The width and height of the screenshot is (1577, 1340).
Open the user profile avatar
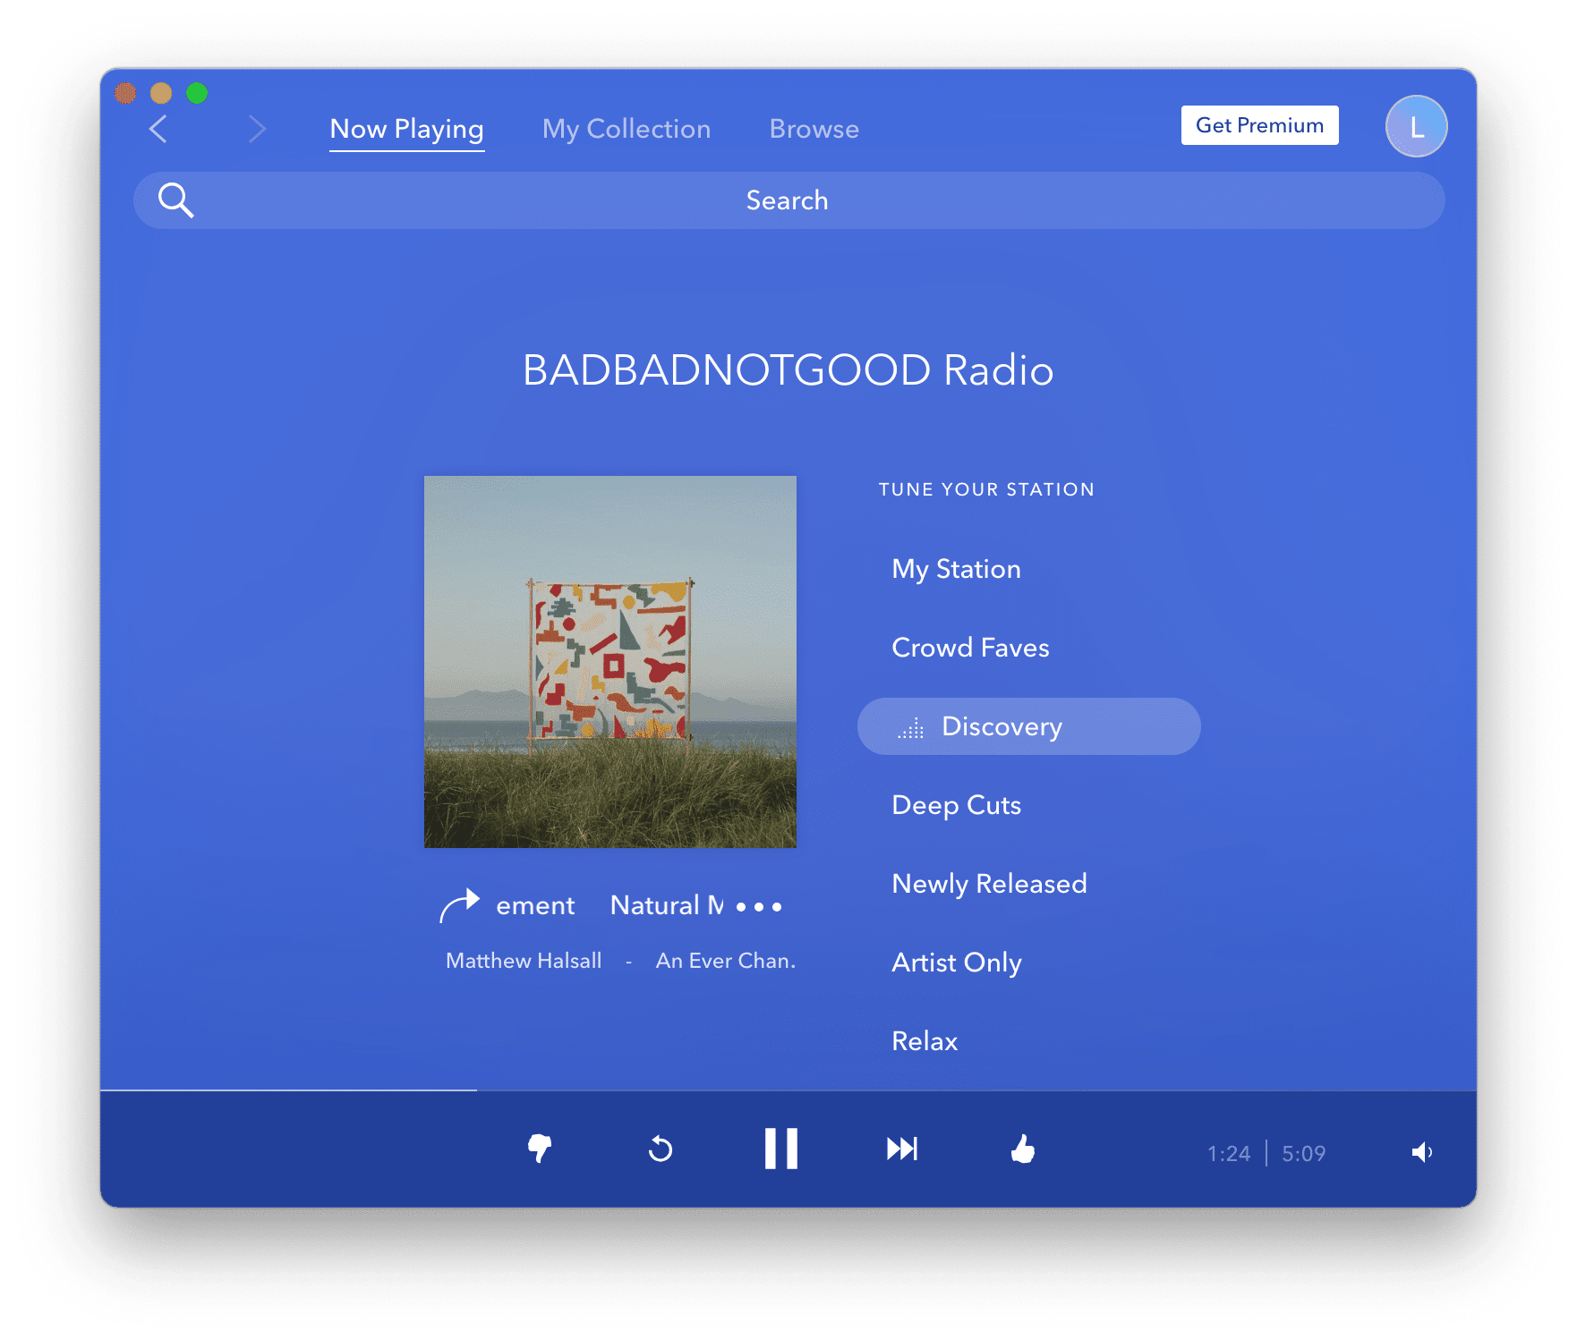[1416, 126]
